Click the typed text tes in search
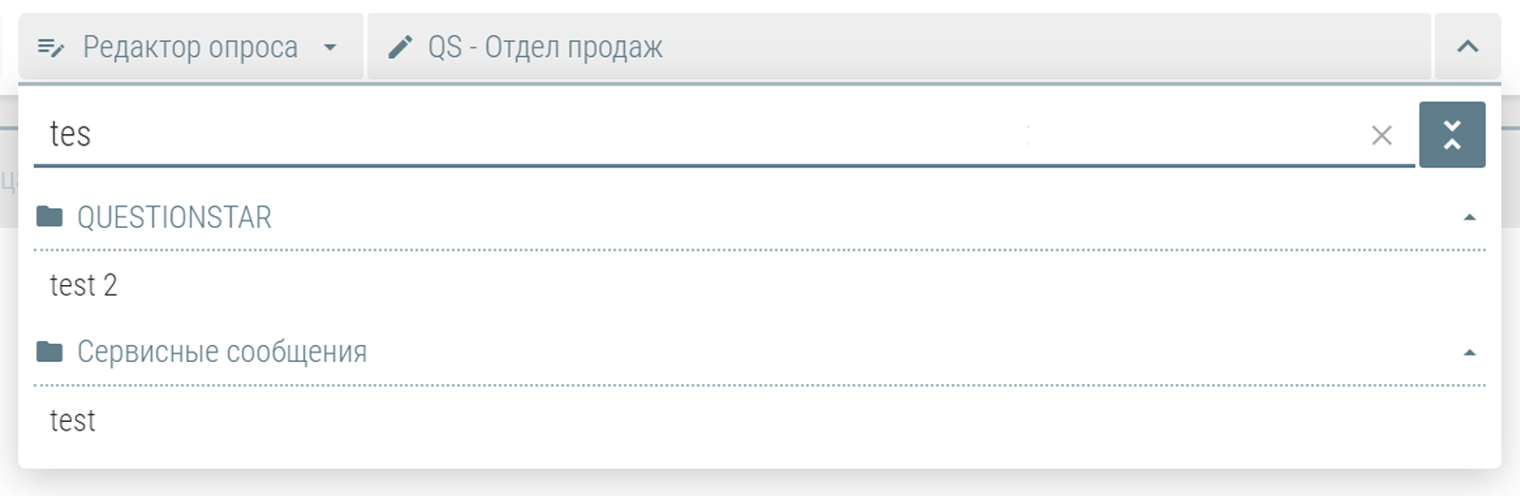 [69, 134]
